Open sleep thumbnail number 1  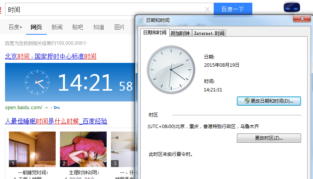32,149
